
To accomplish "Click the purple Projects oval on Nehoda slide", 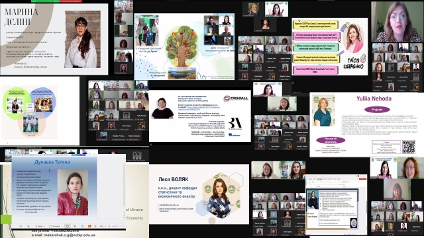I will 377,110.
